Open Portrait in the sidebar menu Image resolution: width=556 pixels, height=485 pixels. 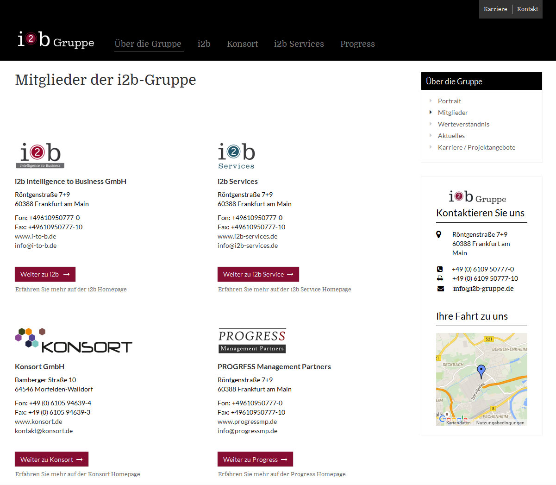pos(450,101)
